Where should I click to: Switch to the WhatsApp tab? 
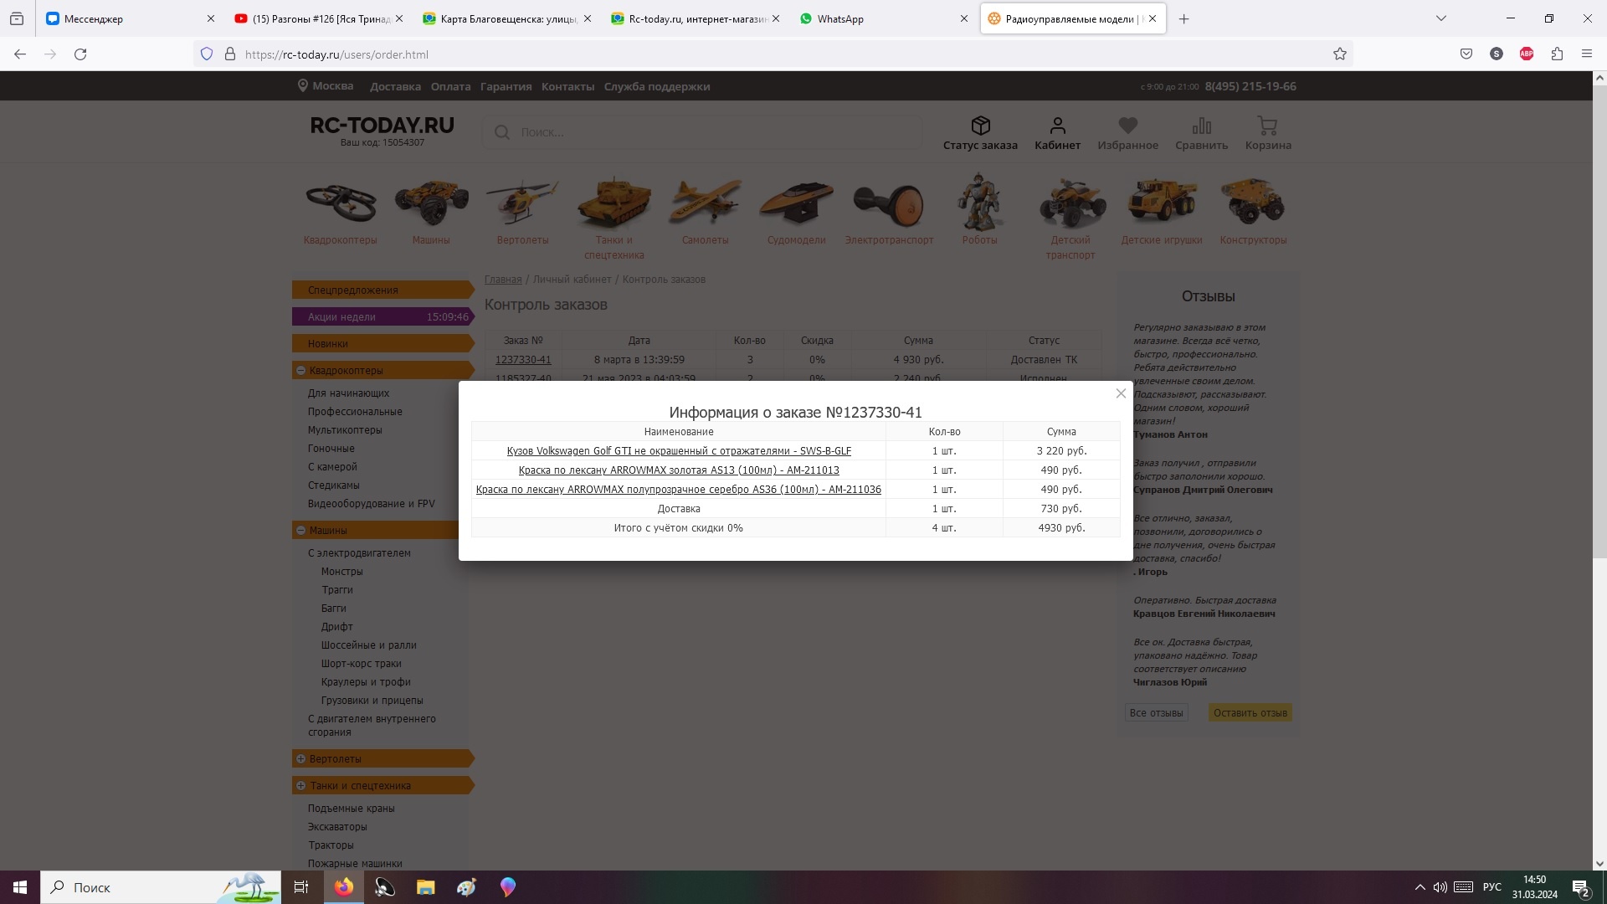(x=883, y=18)
